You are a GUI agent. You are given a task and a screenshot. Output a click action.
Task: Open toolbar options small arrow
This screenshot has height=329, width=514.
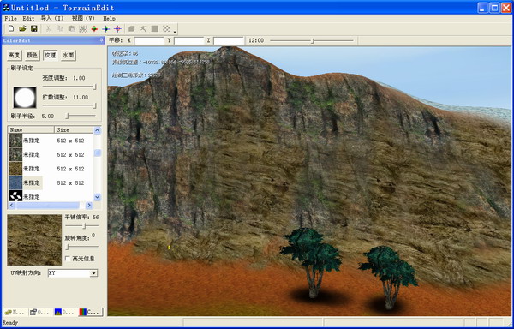175,32
